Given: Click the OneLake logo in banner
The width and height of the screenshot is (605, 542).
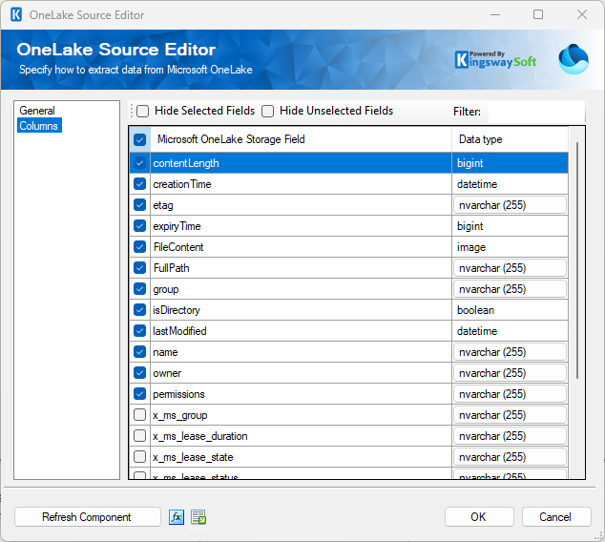Looking at the screenshot, I should pyautogui.click(x=573, y=59).
